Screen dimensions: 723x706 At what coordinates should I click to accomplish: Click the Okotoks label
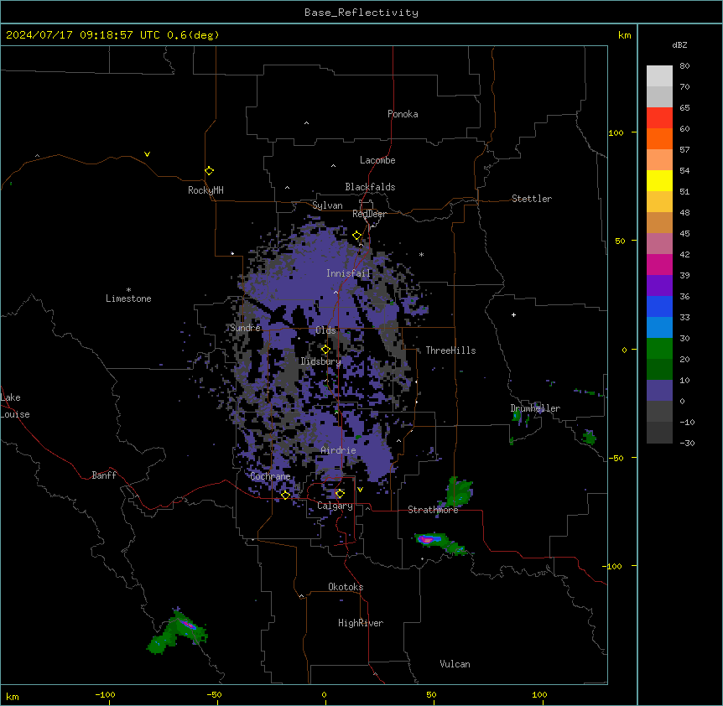point(346,587)
